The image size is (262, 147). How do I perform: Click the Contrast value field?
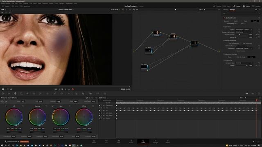(x=58, y=101)
